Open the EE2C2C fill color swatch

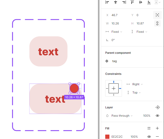107,137
